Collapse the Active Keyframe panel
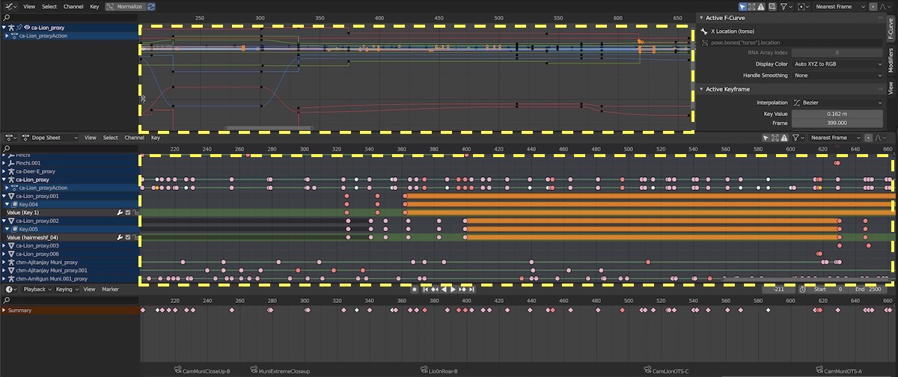 click(x=703, y=89)
